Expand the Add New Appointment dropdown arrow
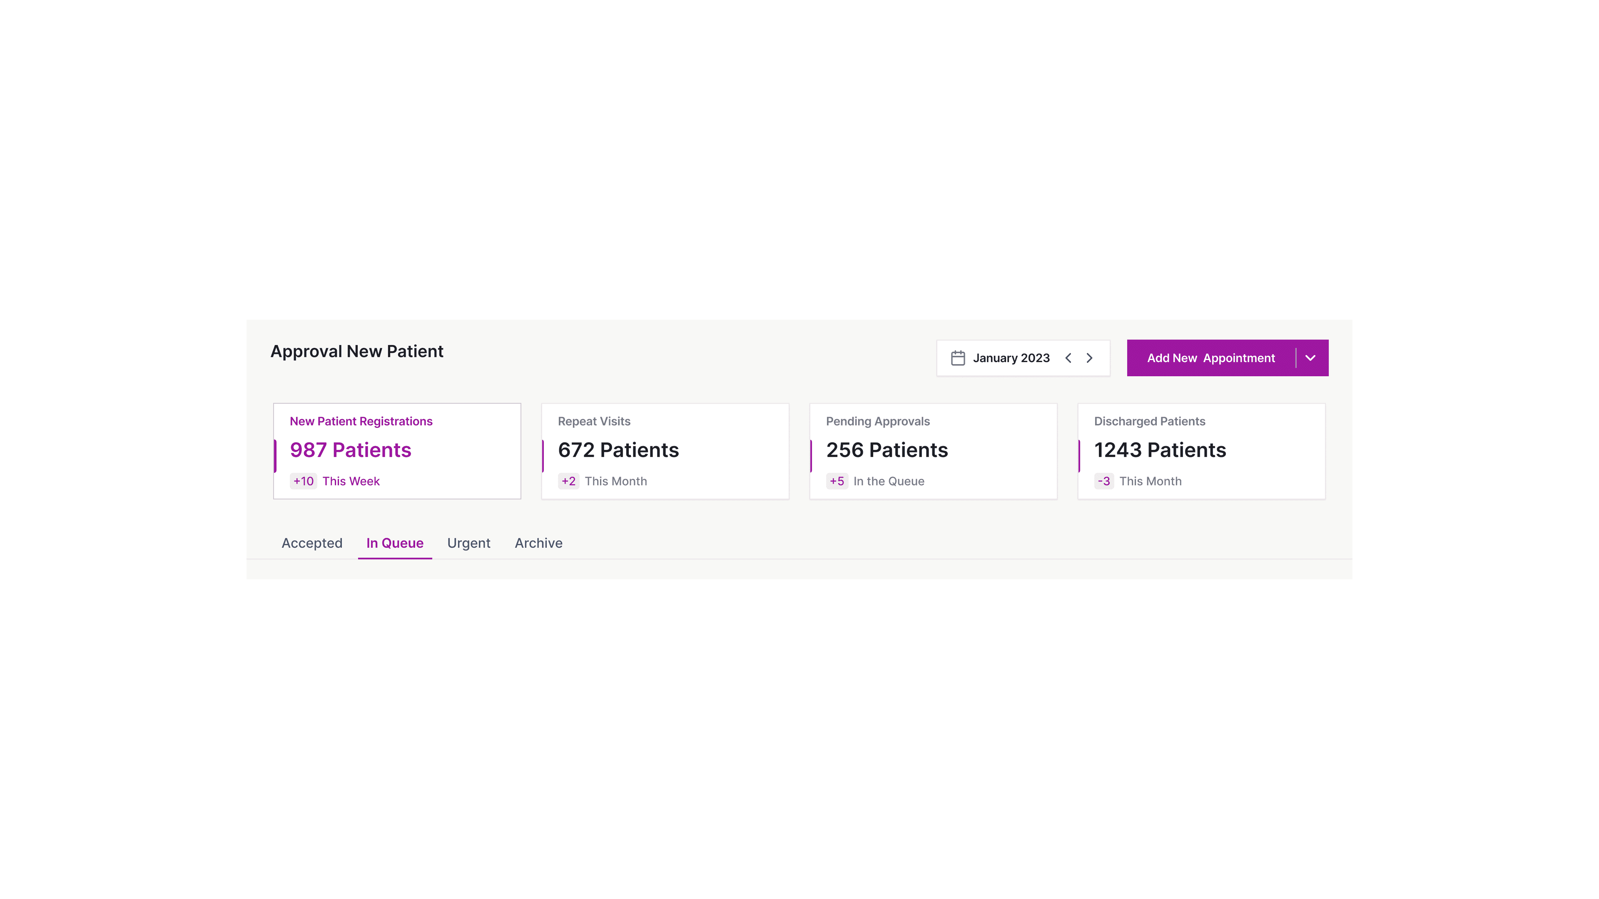Image resolution: width=1599 pixels, height=899 pixels. click(x=1310, y=358)
